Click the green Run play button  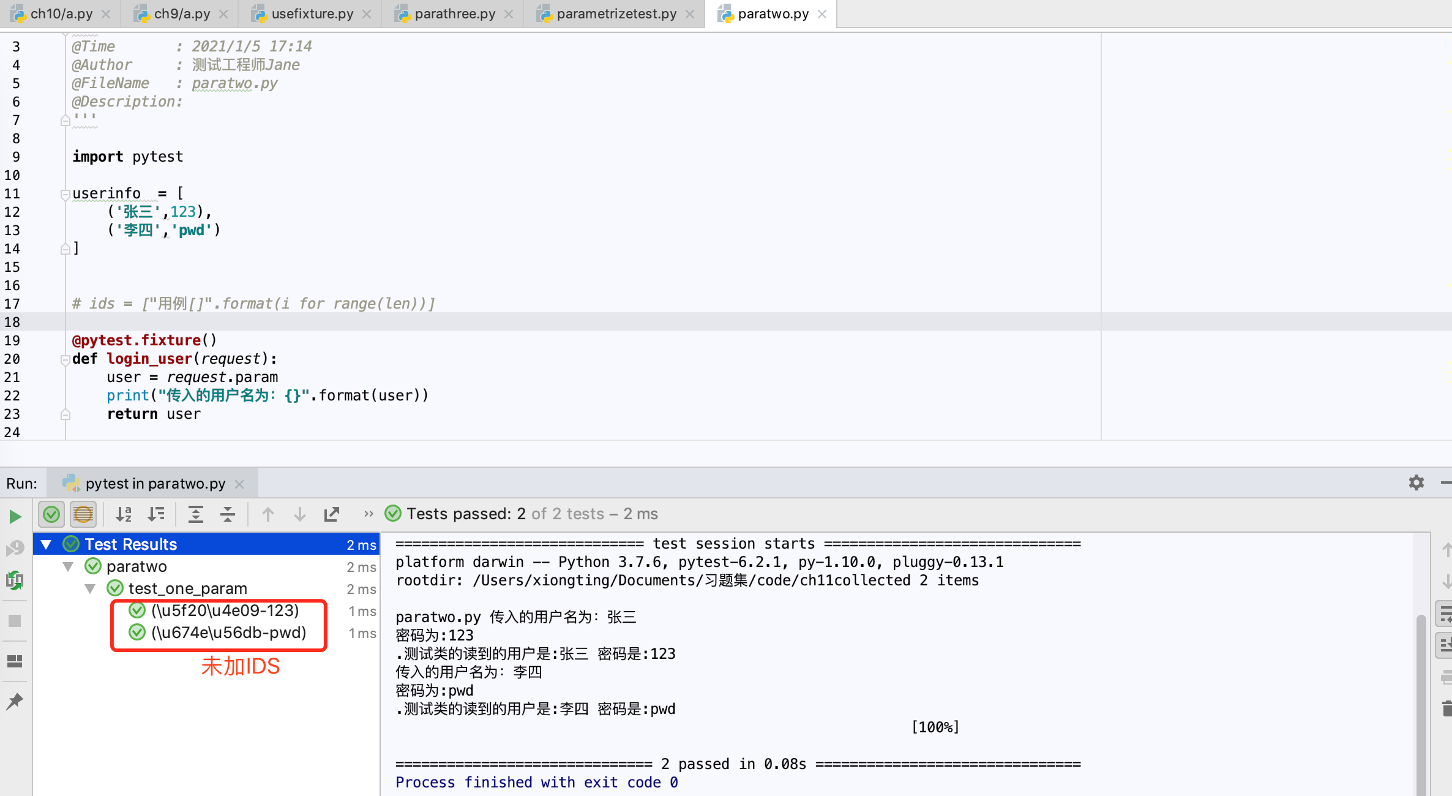[x=15, y=516]
